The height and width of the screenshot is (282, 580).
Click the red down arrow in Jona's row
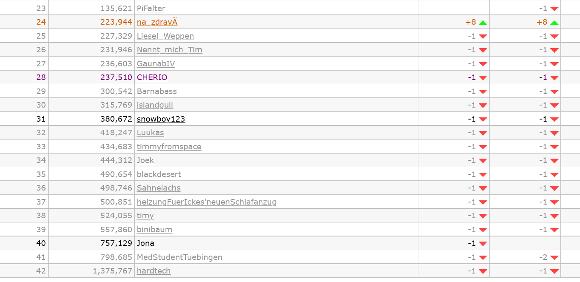click(483, 244)
